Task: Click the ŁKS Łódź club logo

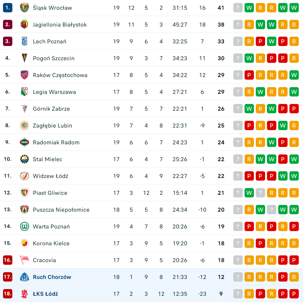Action: tap(24, 294)
